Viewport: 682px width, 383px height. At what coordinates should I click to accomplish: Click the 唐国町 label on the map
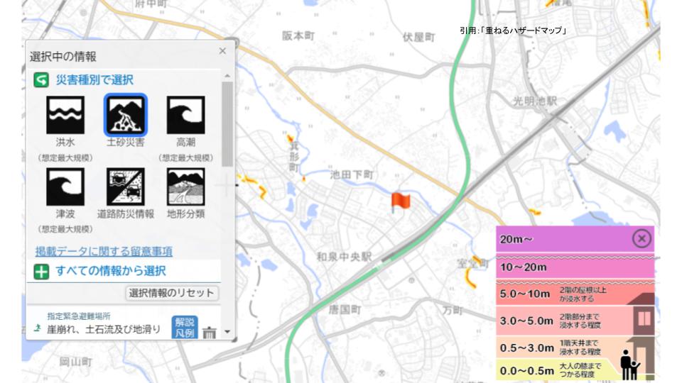[x=345, y=310]
